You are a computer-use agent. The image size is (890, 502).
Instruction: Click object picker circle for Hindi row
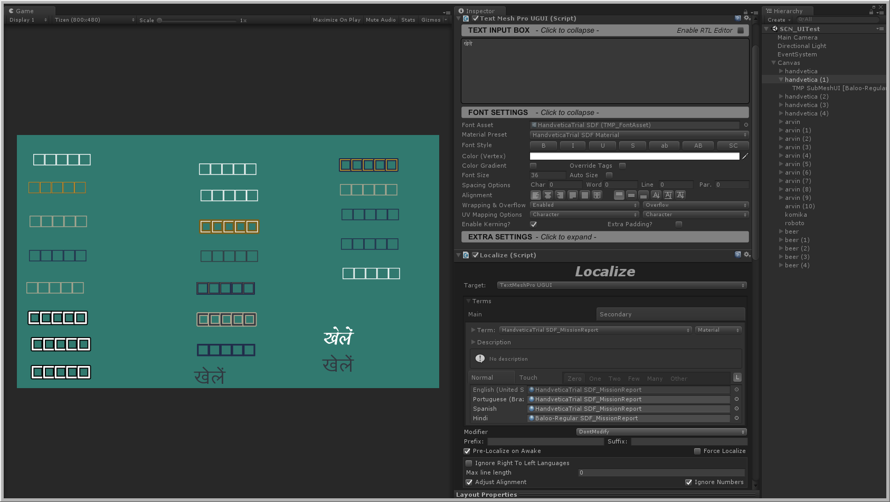pos(736,418)
